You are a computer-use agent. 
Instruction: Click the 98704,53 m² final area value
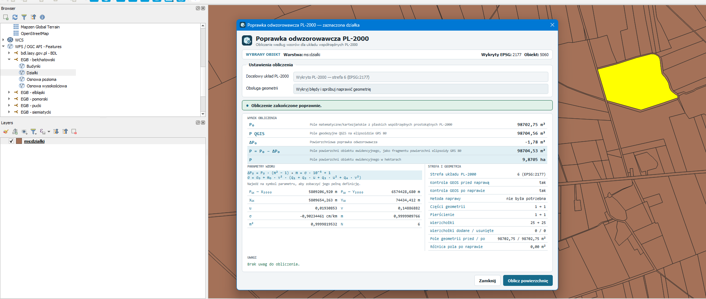coord(531,151)
